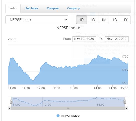136x121 pixels.
Task: Show the 1Y time range
Action: click(126, 20)
